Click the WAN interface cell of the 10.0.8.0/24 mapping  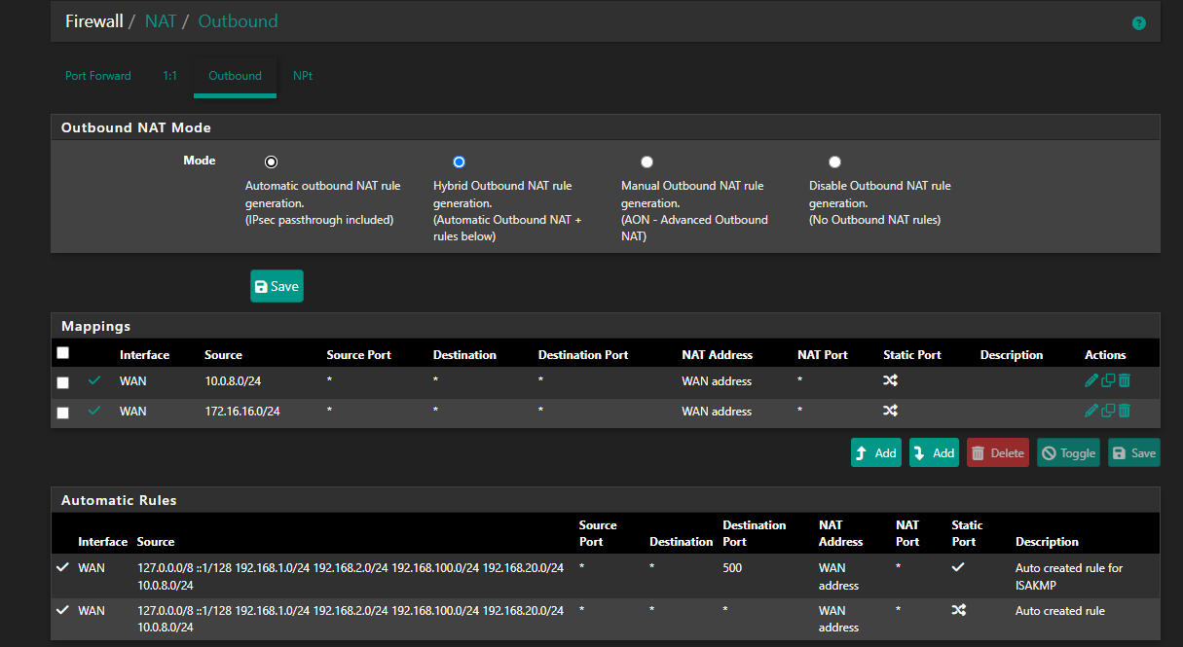(133, 381)
